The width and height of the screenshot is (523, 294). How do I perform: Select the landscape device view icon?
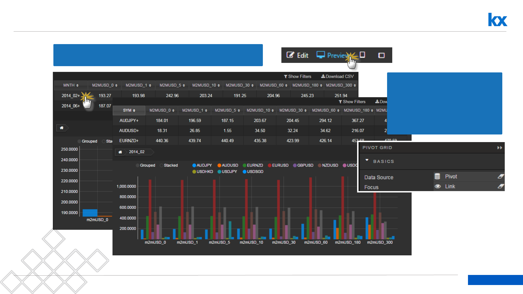click(381, 56)
